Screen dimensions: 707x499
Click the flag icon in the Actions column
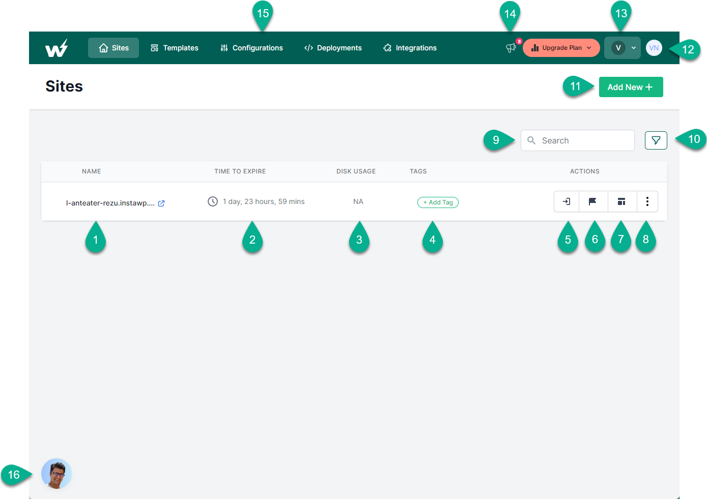[x=593, y=201]
